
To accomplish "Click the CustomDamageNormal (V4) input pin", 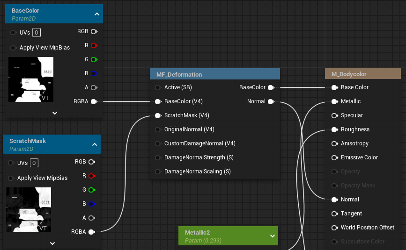I will 158,143.
